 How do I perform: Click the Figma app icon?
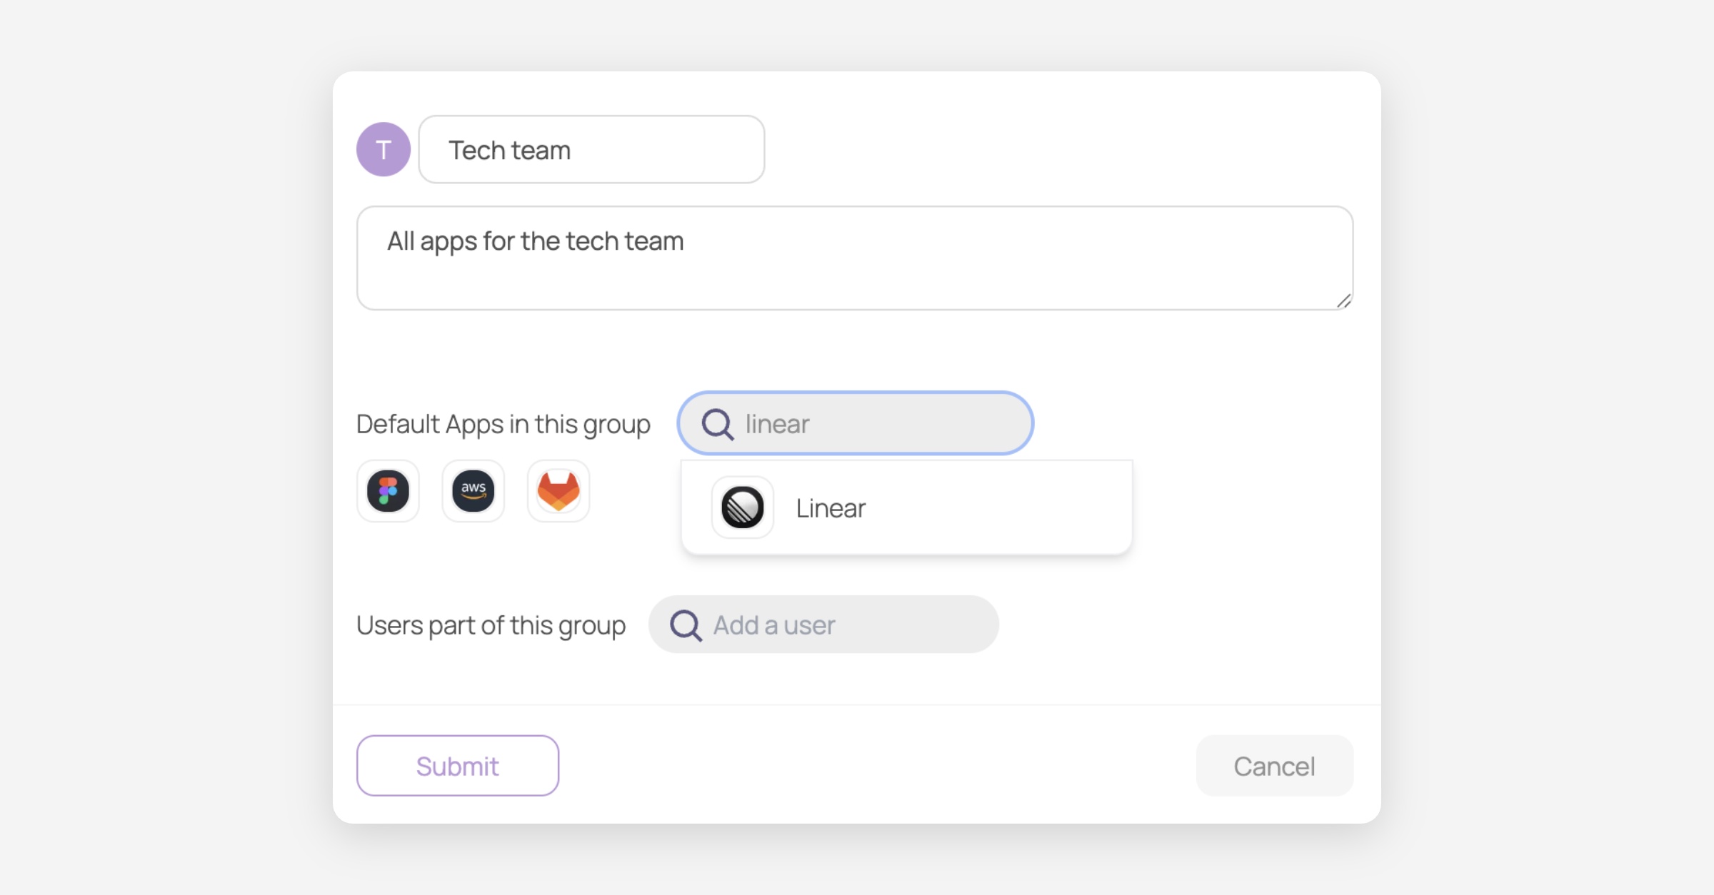388,491
